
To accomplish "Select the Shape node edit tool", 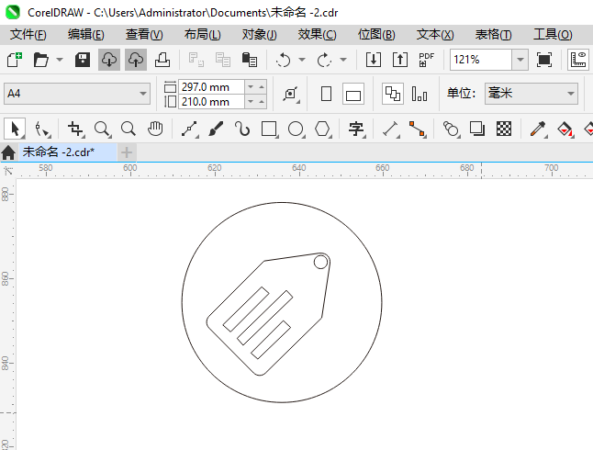I will pos(42,129).
